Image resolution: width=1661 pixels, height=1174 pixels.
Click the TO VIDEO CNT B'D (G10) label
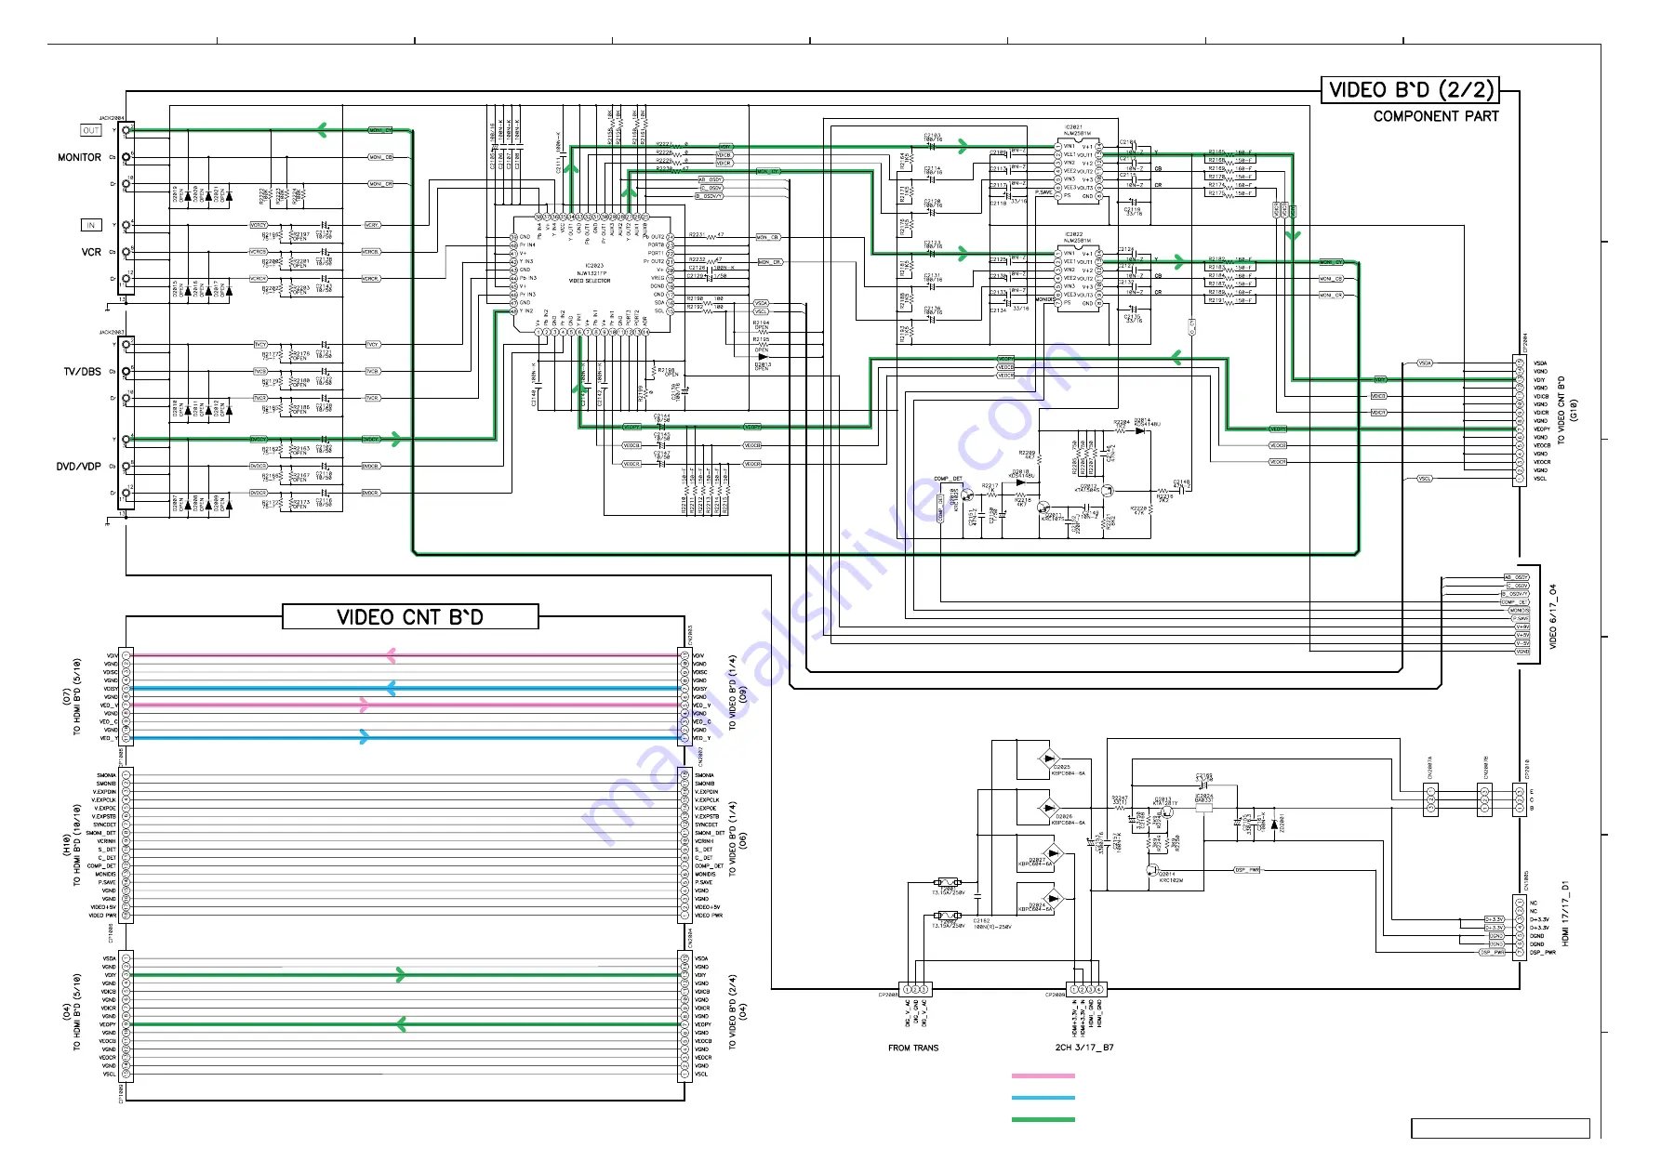click(1567, 410)
